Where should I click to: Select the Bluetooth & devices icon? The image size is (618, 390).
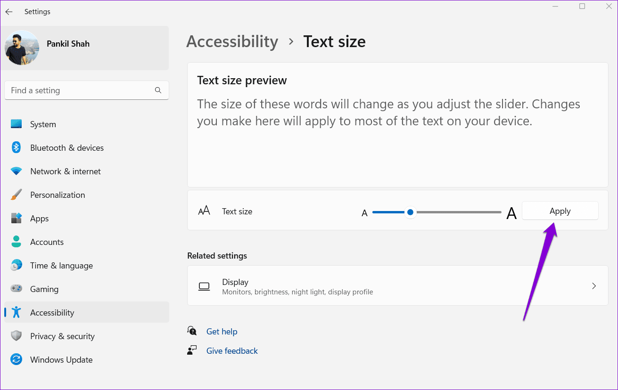point(16,148)
